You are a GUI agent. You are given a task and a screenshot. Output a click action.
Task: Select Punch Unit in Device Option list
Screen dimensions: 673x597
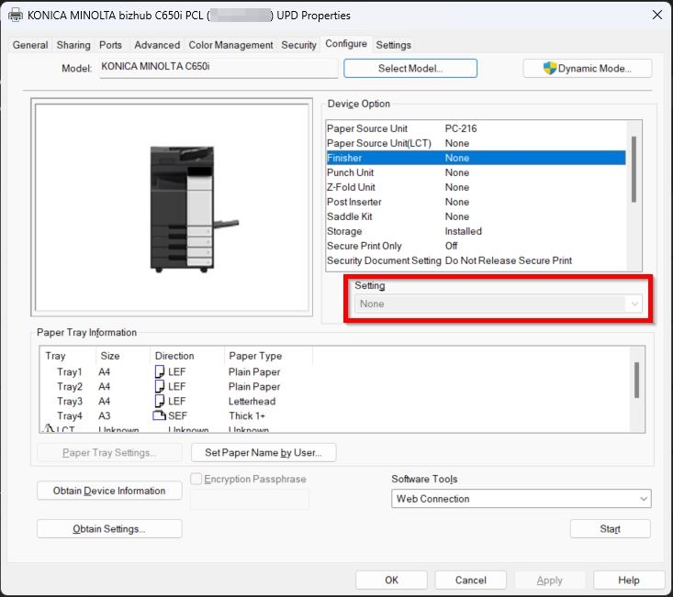351,172
